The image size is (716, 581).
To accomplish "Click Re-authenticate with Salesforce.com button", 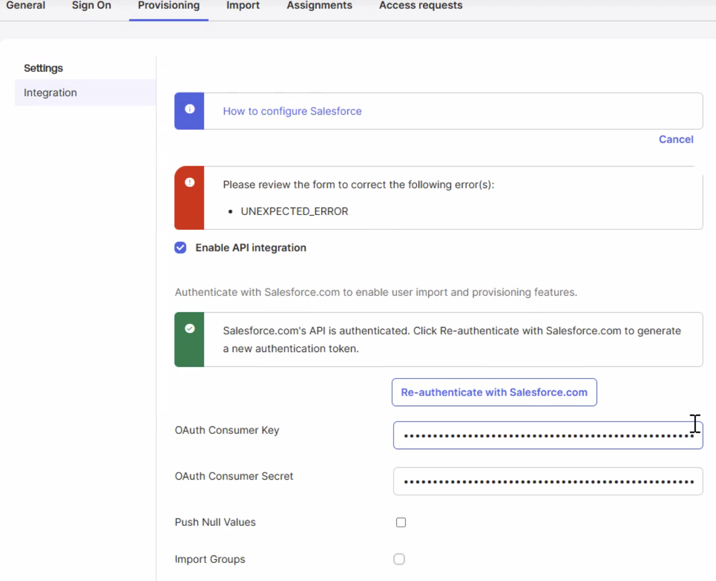I will (494, 392).
